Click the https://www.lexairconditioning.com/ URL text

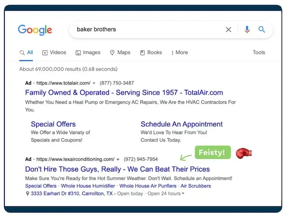(x=75, y=159)
